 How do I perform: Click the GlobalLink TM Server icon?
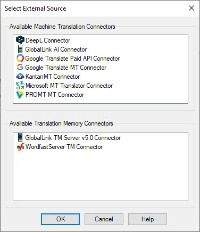20,137
